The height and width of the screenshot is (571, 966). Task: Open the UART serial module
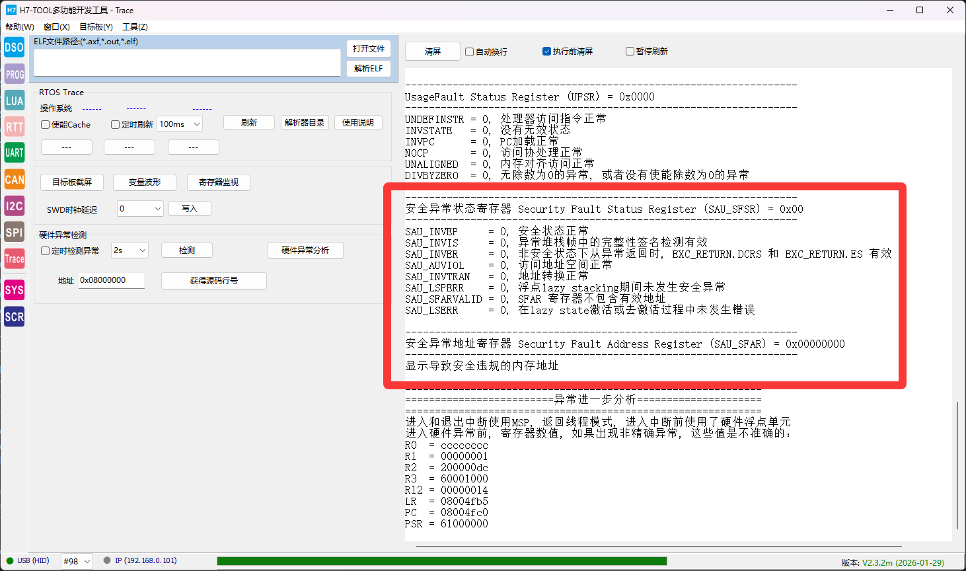pyautogui.click(x=14, y=153)
